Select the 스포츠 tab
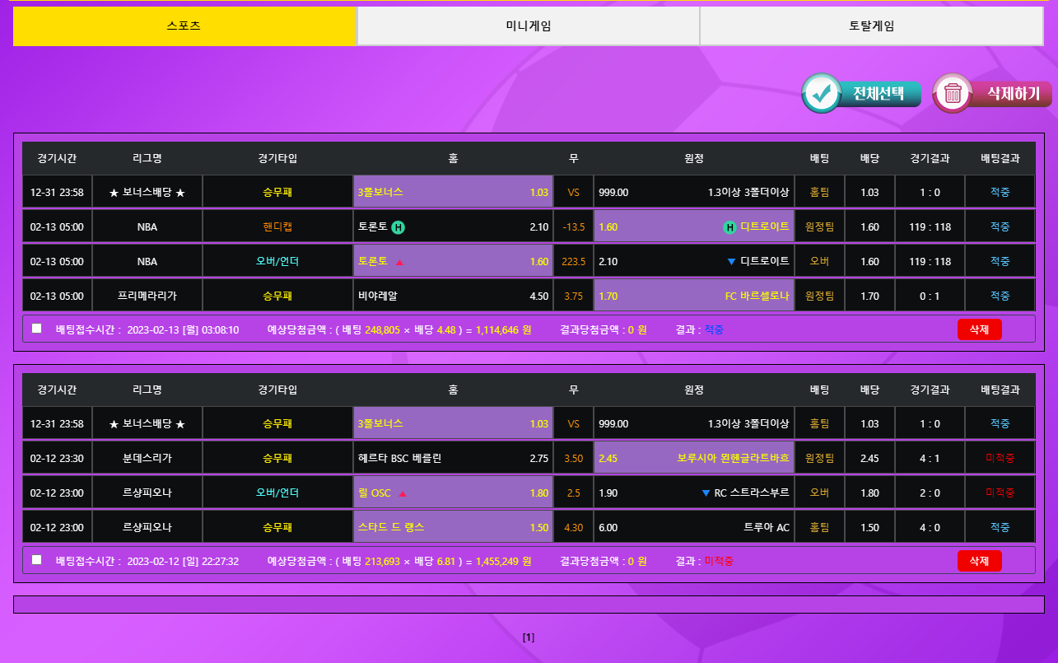The width and height of the screenshot is (1058, 663). point(184,26)
